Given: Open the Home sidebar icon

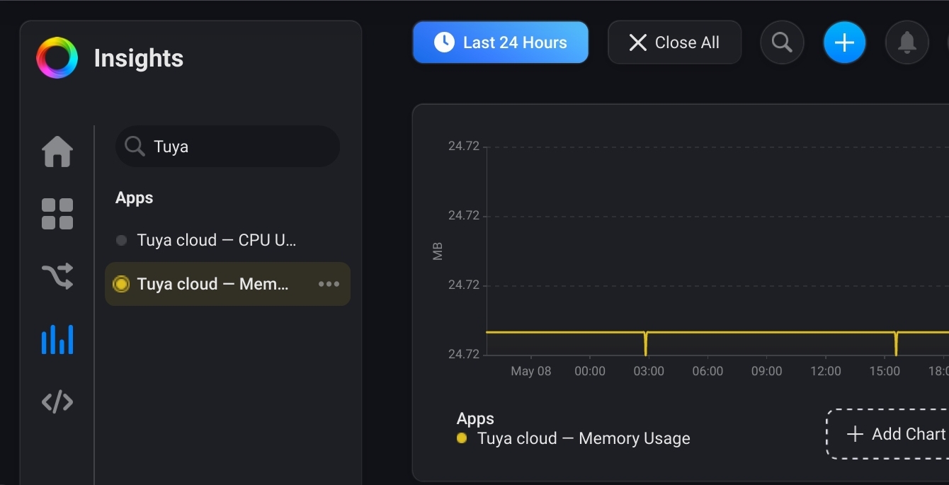Looking at the screenshot, I should point(57,152).
